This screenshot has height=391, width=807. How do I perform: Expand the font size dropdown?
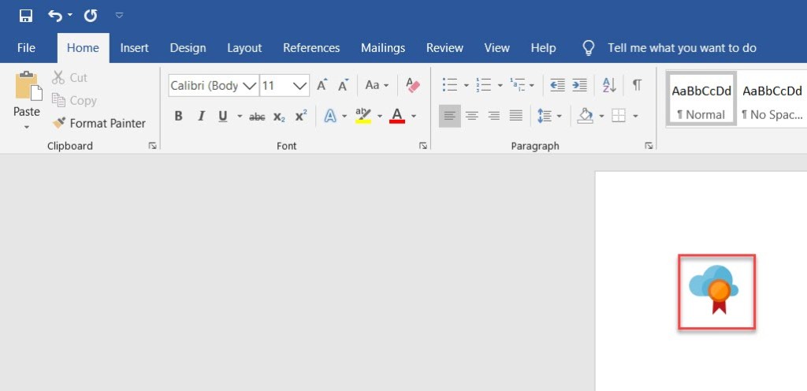click(x=300, y=85)
